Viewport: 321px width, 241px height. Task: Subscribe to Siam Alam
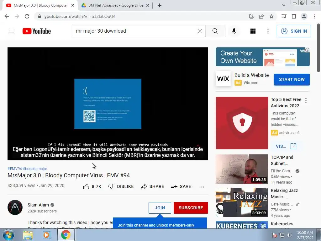coord(191,208)
